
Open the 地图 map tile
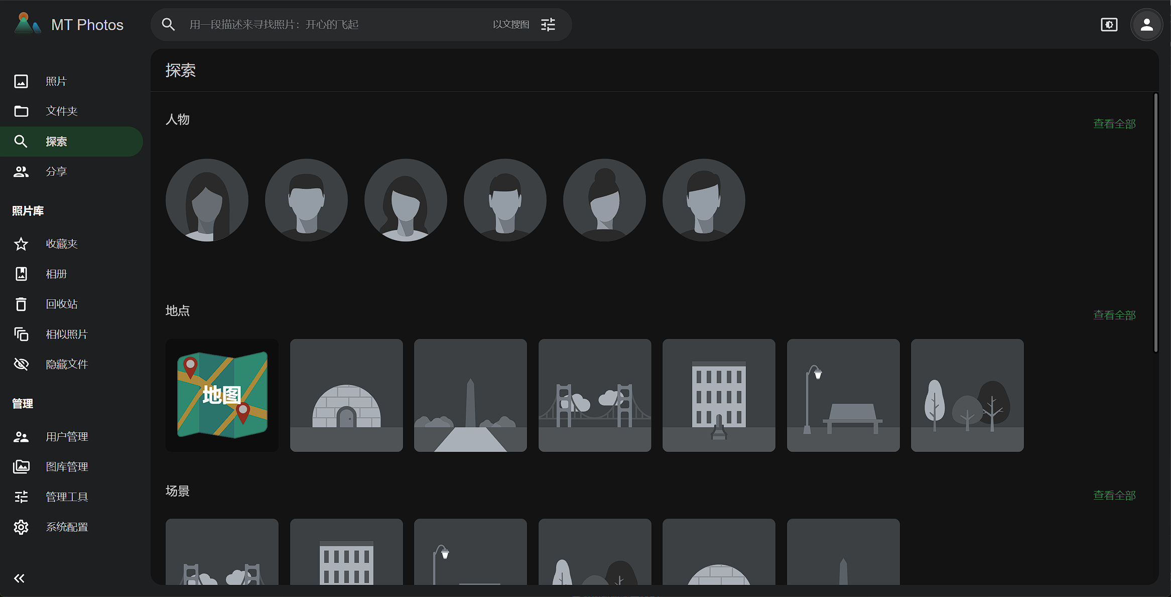tap(222, 395)
